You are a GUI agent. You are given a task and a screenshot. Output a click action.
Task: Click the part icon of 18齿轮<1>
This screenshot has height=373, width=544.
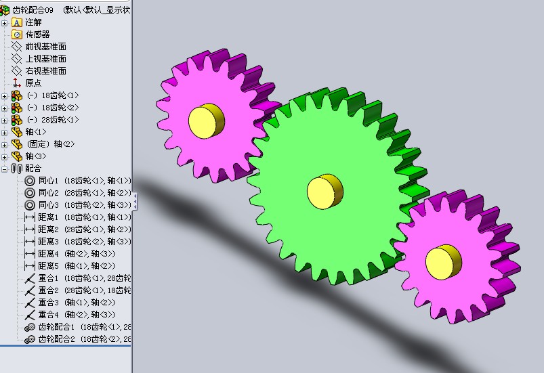(x=17, y=95)
